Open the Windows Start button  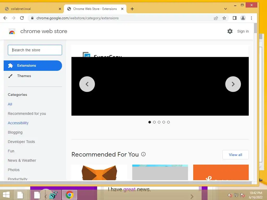[x=6, y=195]
